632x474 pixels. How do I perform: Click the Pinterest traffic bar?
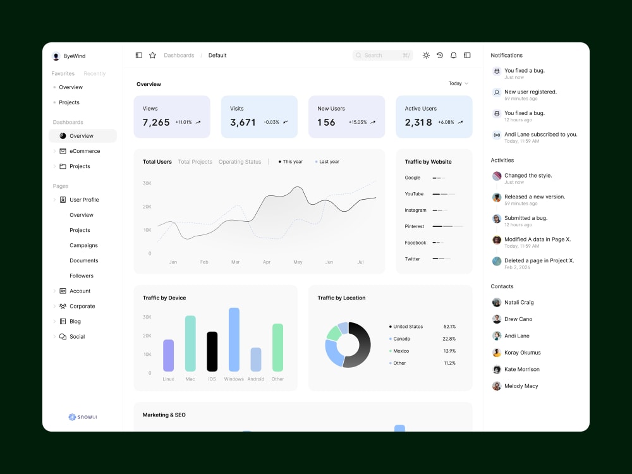tap(448, 226)
